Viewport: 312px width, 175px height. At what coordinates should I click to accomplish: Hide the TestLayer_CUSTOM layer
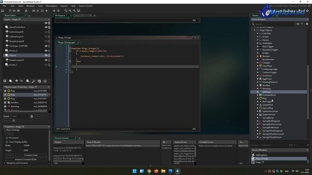(x=46, y=46)
